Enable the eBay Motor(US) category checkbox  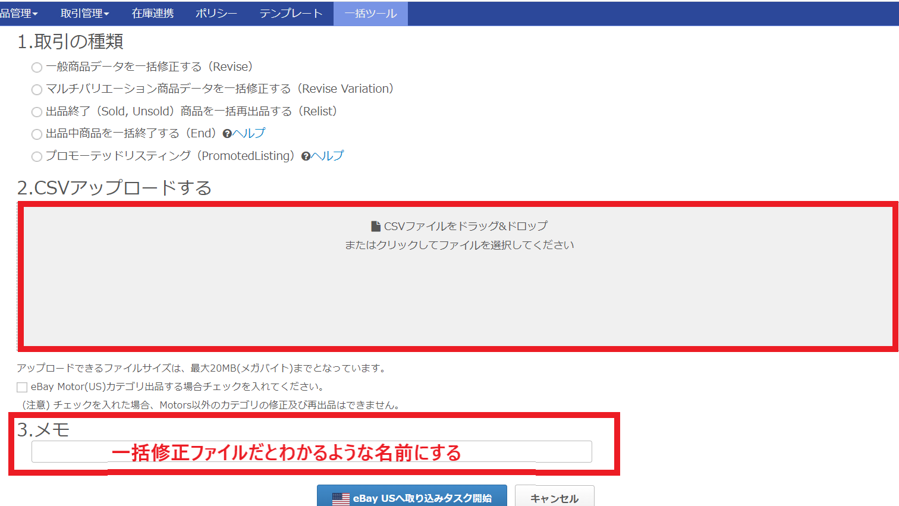[x=22, y=388]
